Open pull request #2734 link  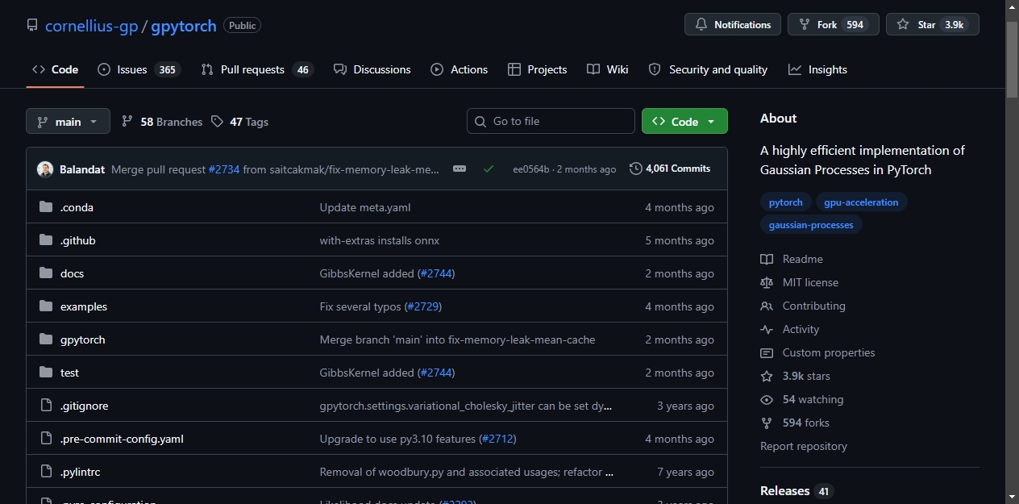[x=224, y=169]
